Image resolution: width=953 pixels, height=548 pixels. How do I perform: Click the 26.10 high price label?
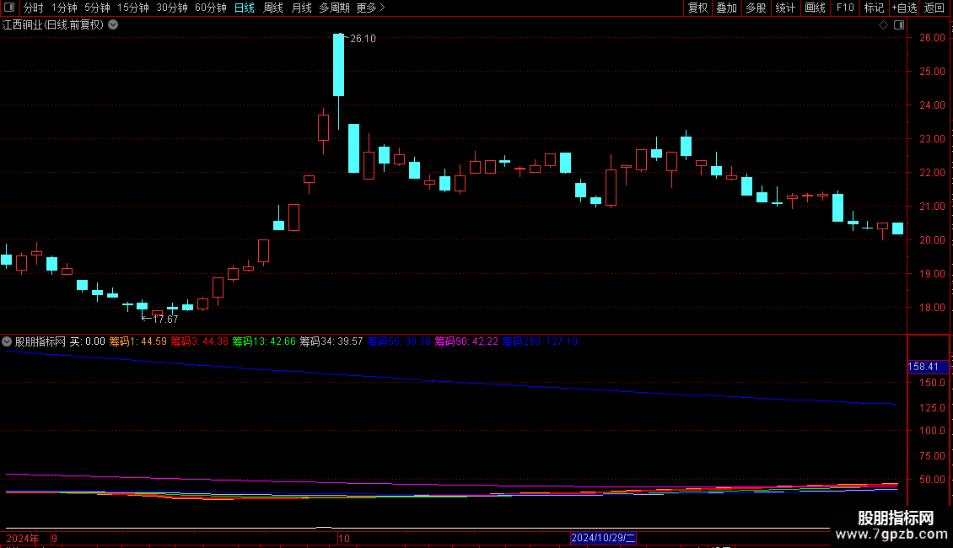(x=363, y=39)
